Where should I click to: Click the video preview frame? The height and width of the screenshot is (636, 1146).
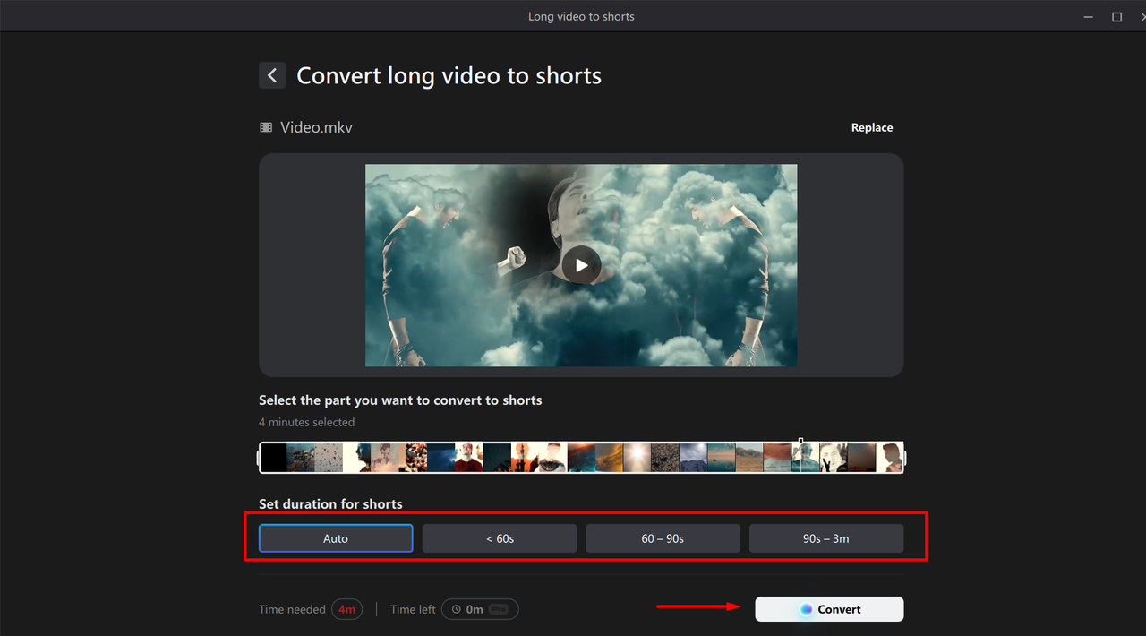(x=581, y=265)
